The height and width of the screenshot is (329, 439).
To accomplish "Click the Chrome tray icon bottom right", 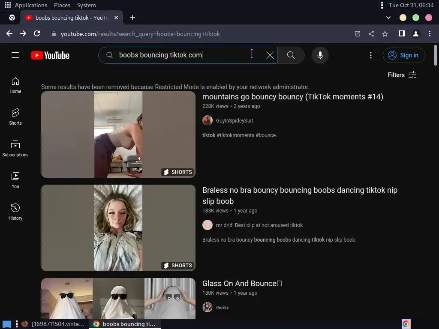I will tap(406, 324).
